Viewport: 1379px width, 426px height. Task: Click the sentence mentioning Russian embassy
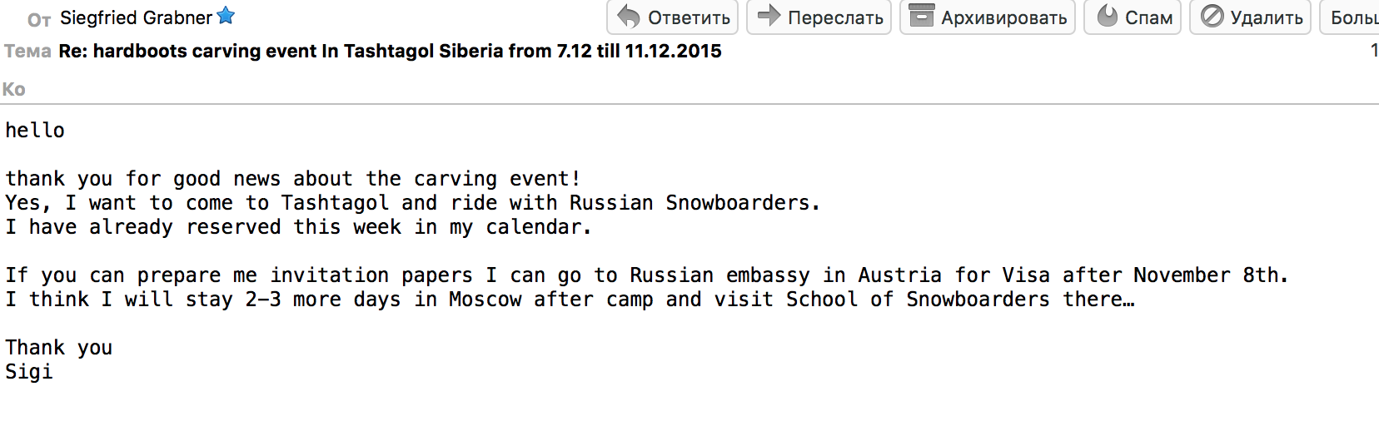[x=646, y=275]
